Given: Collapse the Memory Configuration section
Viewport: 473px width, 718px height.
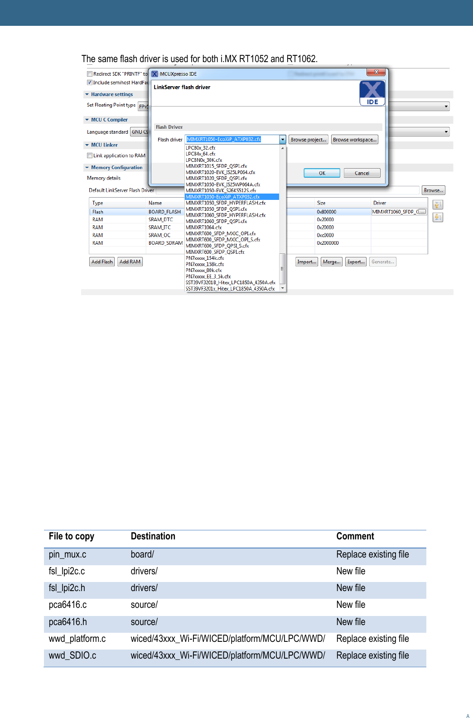Looking at the screenshot, I should (87, 168).
